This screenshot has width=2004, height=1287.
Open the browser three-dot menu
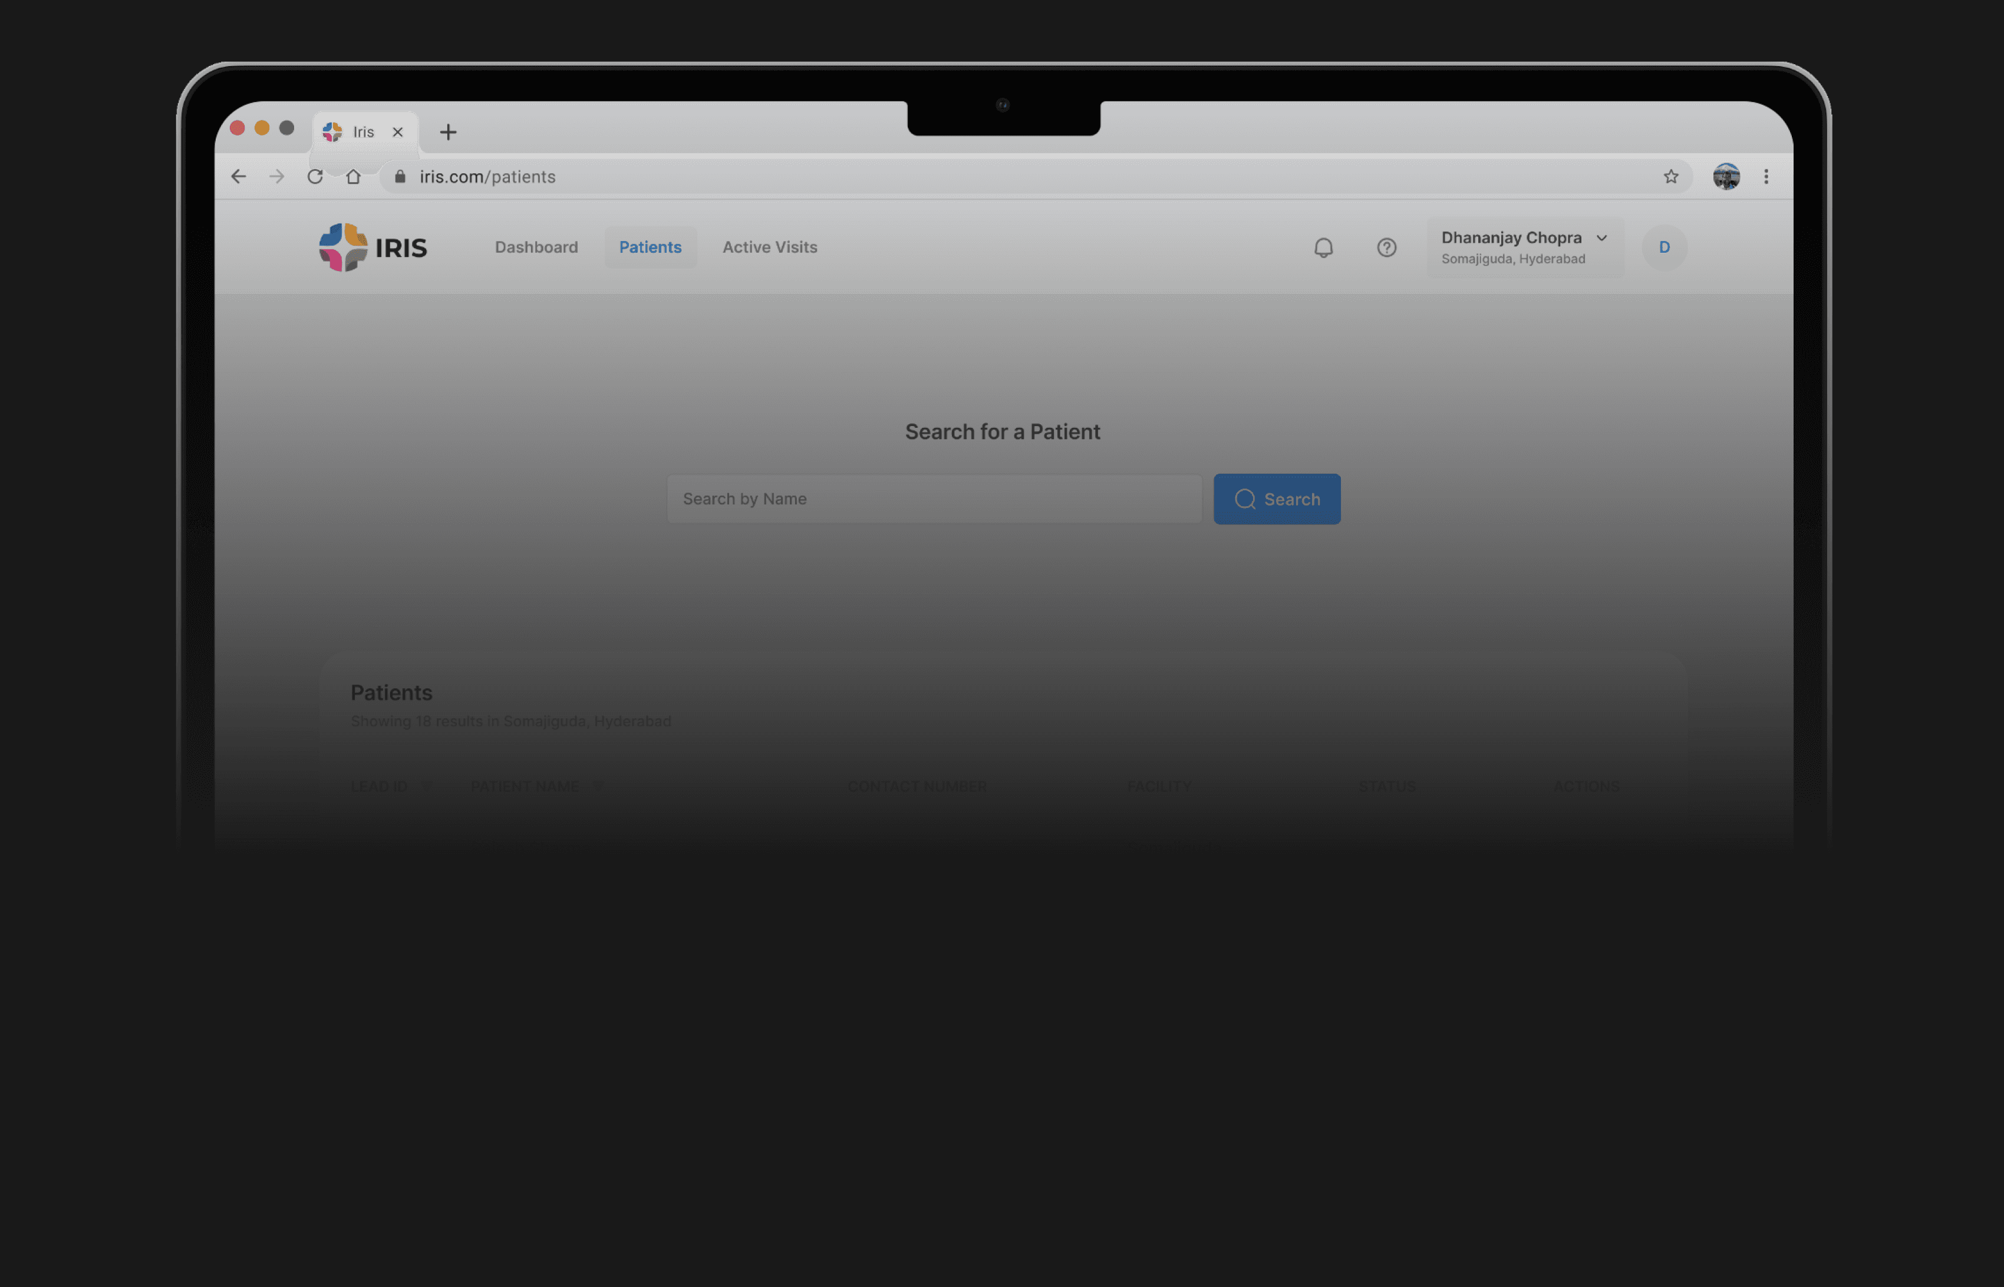(x=1766, y=176)
